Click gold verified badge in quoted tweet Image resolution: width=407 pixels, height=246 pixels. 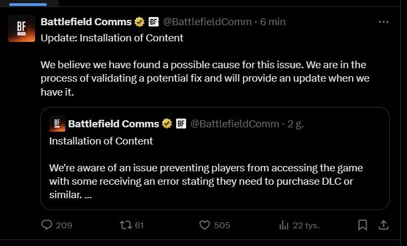pyautogui.click(x=167, y=124)
